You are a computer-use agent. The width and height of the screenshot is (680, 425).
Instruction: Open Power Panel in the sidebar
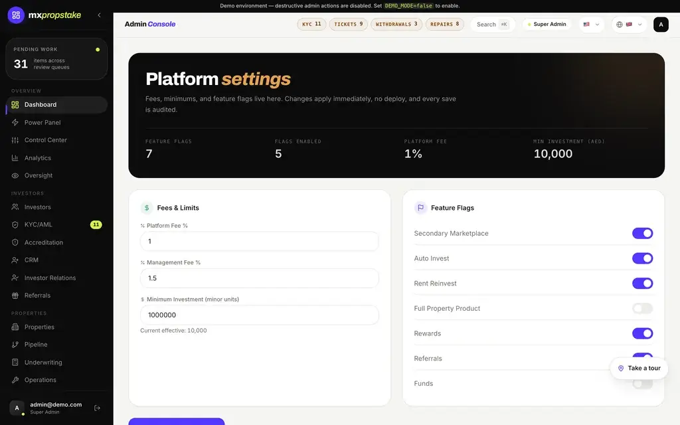57,122
